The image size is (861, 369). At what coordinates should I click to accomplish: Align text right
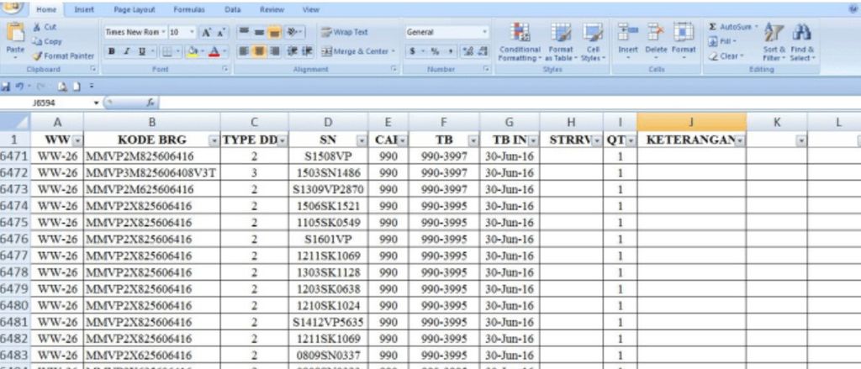(274, 51)
